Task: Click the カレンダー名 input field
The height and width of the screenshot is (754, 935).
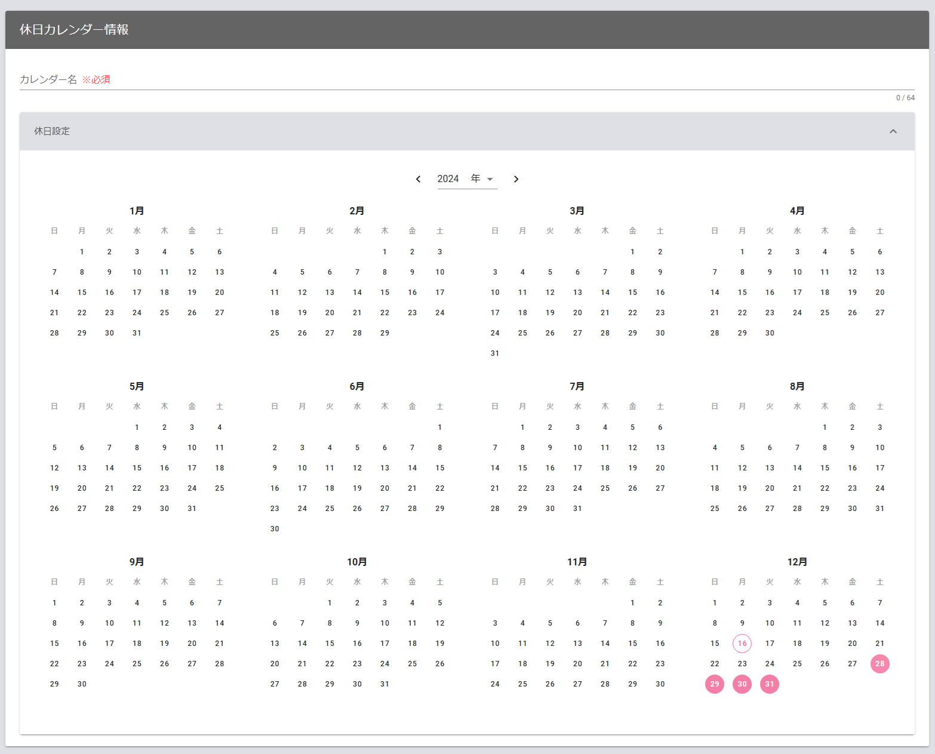Action: pos(466,79)
